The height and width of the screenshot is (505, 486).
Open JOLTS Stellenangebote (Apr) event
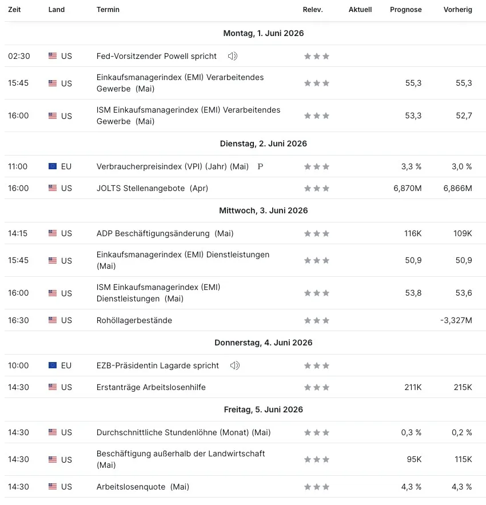152,188
